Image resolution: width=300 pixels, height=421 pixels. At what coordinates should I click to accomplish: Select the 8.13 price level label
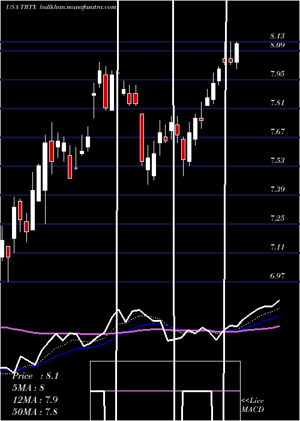277,36
